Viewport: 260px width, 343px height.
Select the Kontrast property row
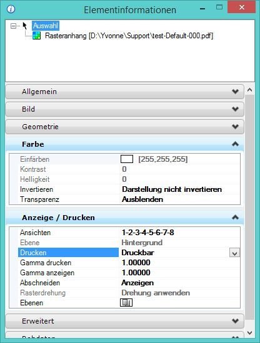tap(124, 169)
